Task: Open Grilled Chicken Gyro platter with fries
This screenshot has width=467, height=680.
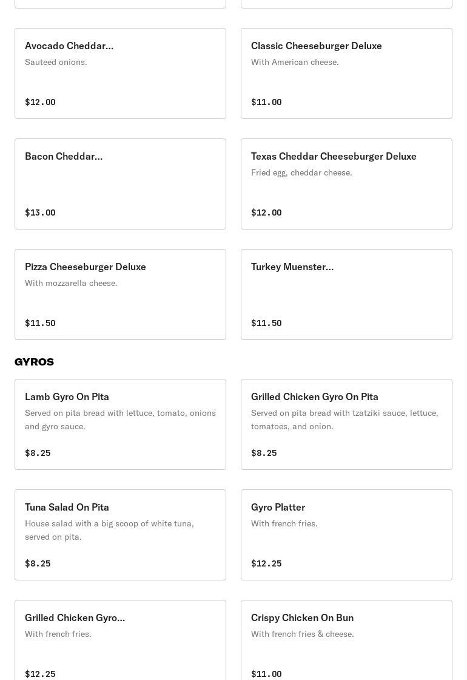Action: click(x=121, y=640)
